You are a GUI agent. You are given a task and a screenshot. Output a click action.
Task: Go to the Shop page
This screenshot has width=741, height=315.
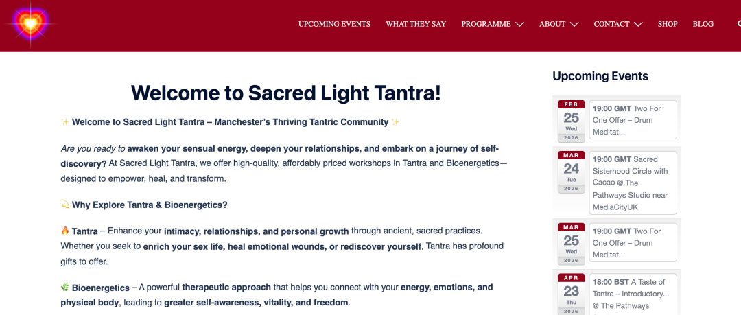[x=668, y=24]
